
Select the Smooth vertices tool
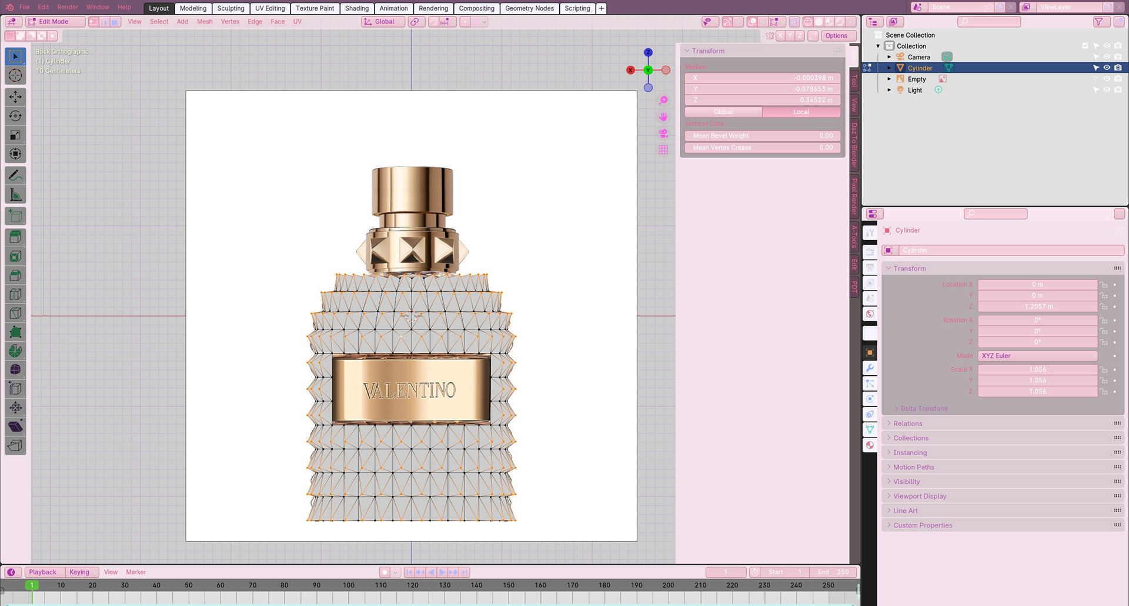tap(15, 370)
